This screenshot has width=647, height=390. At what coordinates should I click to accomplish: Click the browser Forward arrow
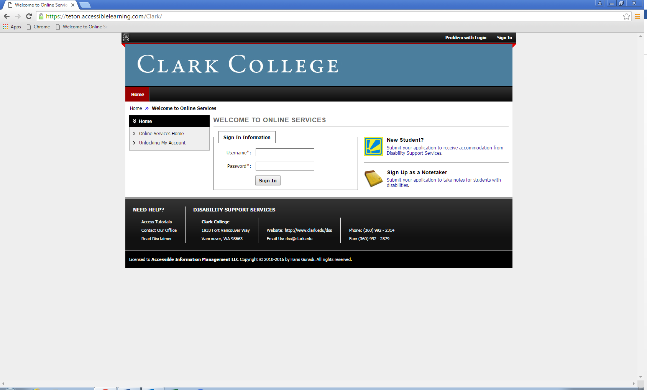[18, 16]
